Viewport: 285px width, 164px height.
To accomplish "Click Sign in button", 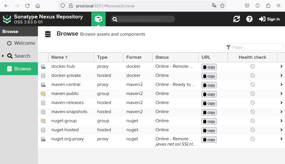I will [269, 19].
